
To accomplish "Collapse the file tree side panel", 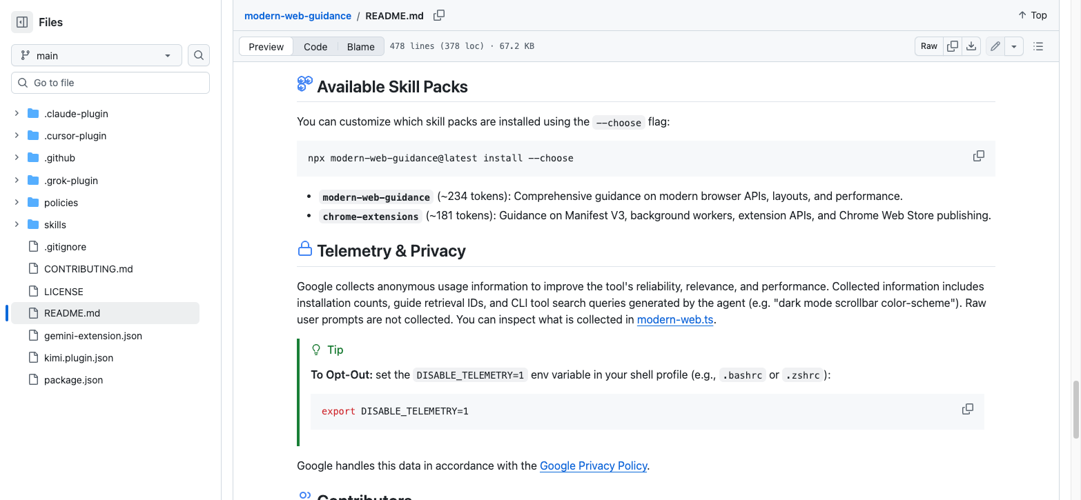I will pos(22,22).
